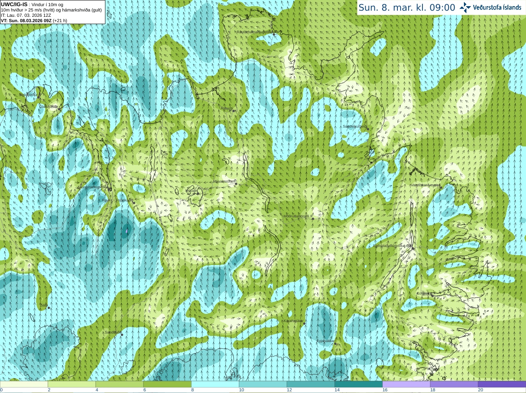
Task: Select the 'Sun. 8. mar. kl. 09:00' timestamp
Action: coord(407,7)
